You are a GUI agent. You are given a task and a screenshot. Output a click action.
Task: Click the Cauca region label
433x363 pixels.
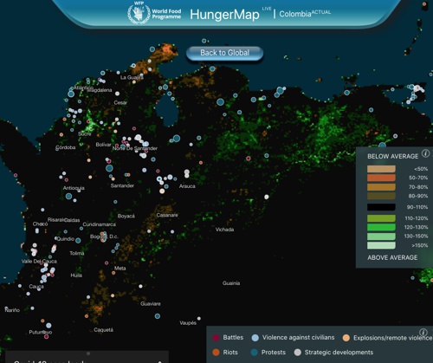(x=36, y=287)
